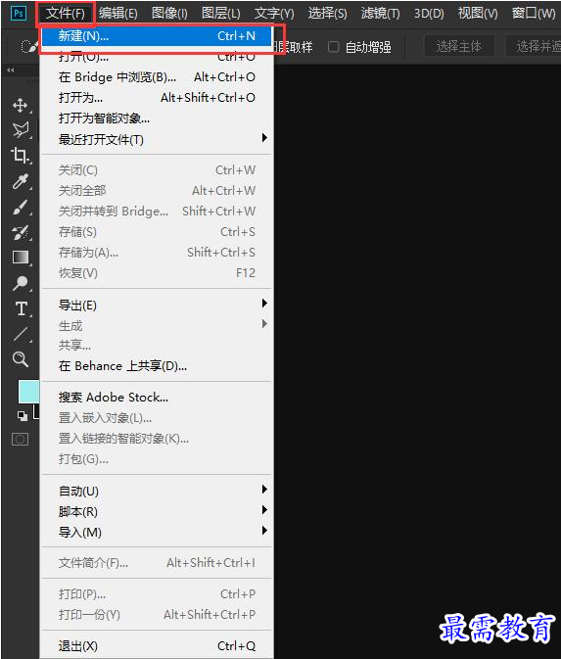The height and width of the screenshot is (659, 561).
Task: Open the 文字(Y) menu
Action: click(x=274, y=14)
